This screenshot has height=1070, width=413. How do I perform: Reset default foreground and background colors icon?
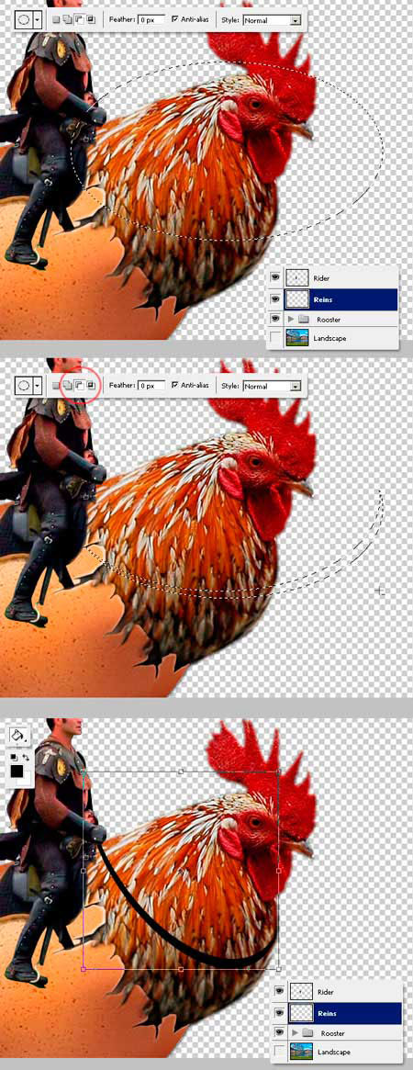tap(14, 757)
